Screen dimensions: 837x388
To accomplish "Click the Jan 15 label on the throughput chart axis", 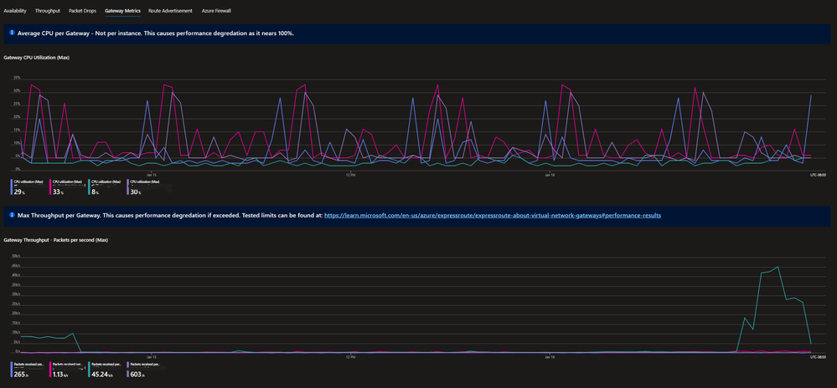I will coord(151,356).
